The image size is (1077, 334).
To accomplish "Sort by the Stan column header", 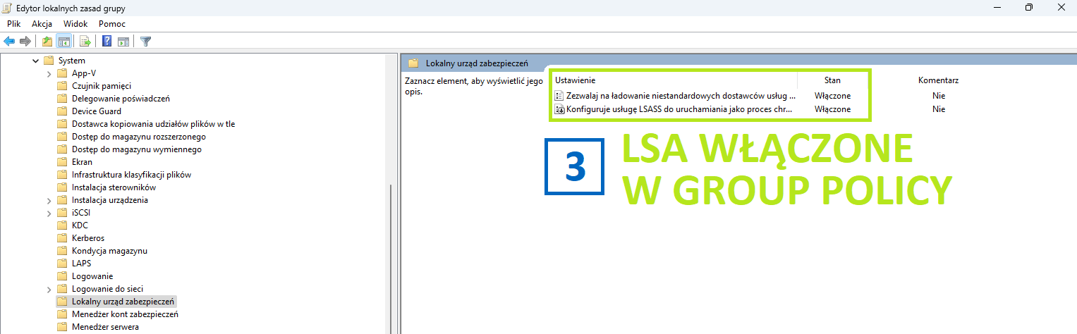I will 832,80.
